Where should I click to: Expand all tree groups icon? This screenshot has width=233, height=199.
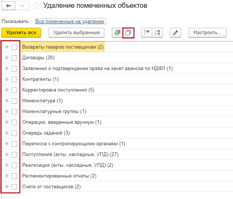(x=157, y=33)
